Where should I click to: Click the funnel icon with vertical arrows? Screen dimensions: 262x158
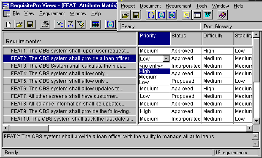[x=60, y=25]
